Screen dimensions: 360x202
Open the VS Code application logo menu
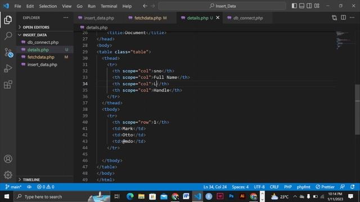[6, 6]
